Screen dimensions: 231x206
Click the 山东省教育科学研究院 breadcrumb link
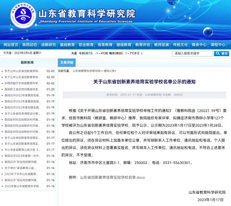pyautogui.click(x=86, y=70)
